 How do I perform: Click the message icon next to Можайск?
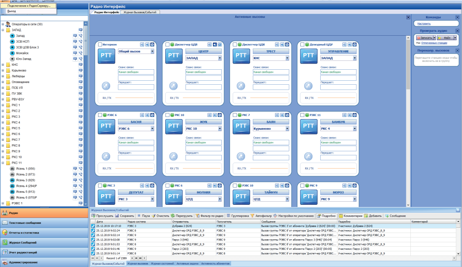pos(75,53)
